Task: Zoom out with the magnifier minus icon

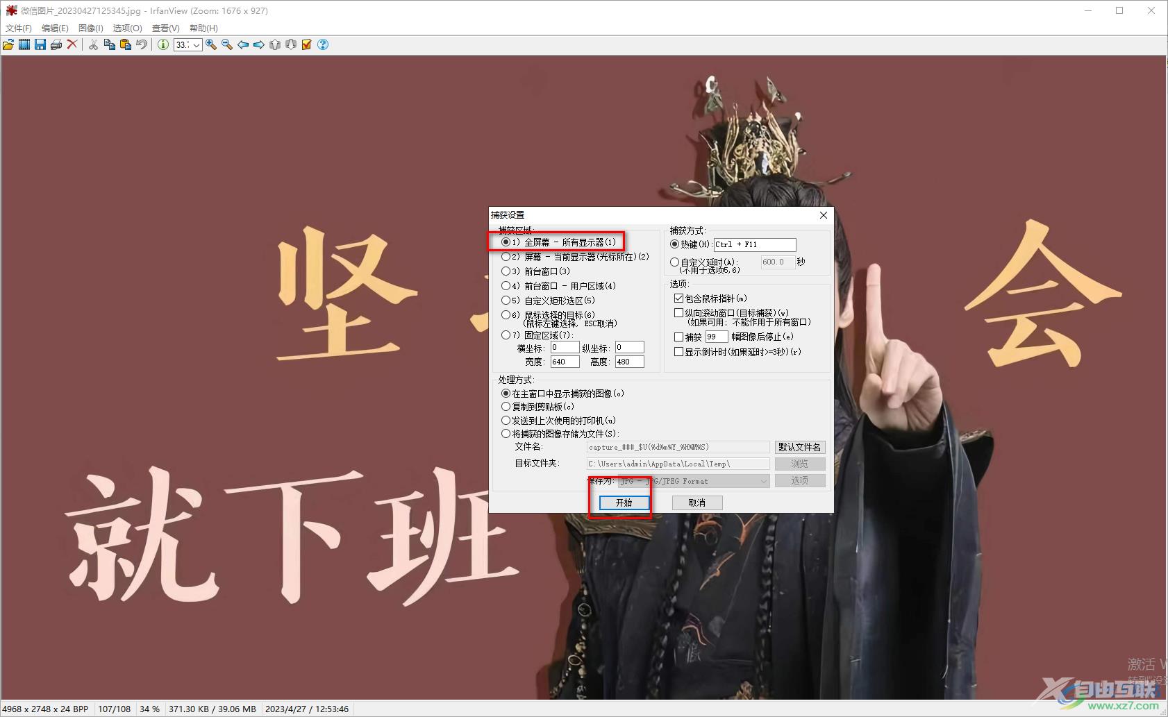Action: click(x=227, y=44)
